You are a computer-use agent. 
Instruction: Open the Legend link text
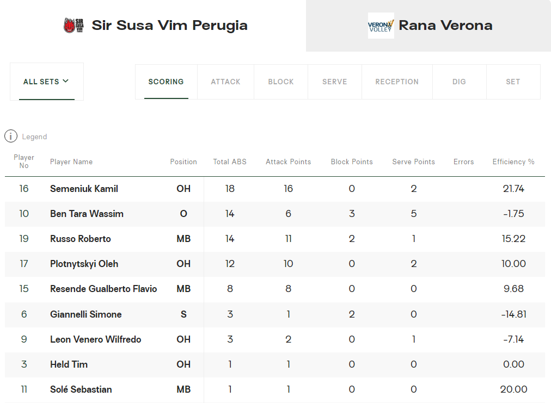coord(34,137)
